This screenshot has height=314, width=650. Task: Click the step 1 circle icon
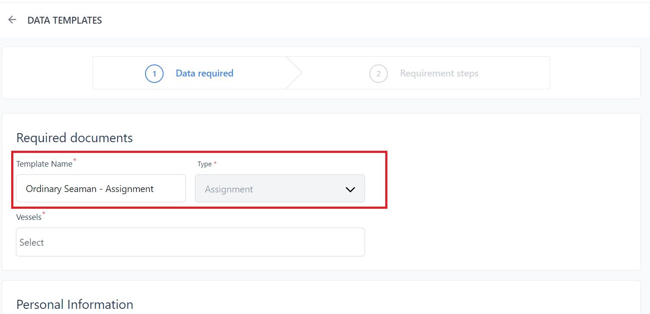coord(154,73)
